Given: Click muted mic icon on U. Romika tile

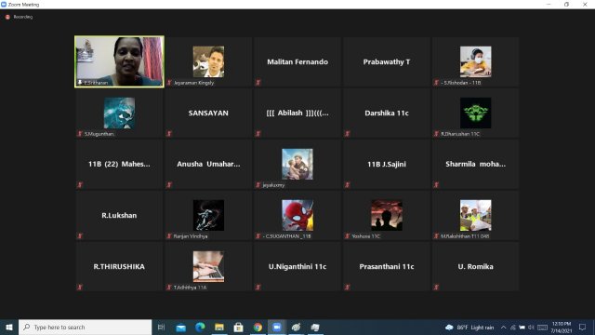Looking at the screenshot, I should [x=436, y=288].
